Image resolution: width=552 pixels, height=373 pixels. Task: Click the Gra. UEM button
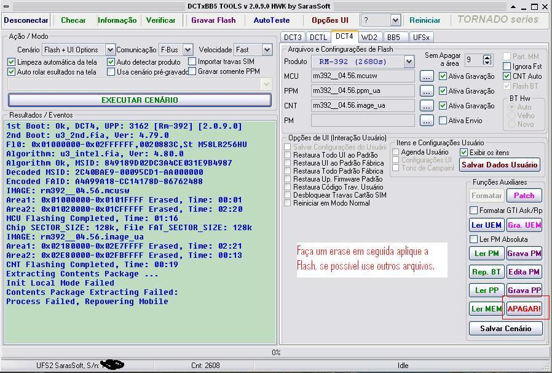pyautogui.click(x=524, y=225)
